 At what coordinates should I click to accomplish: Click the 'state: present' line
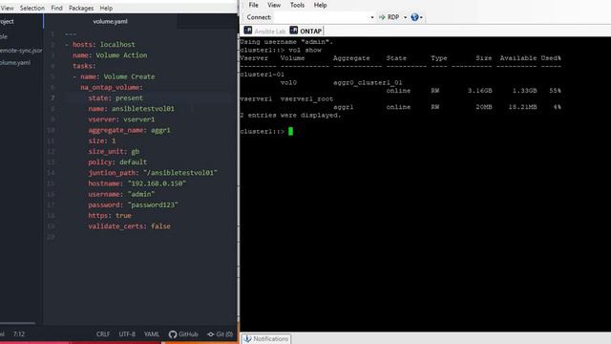click(116, 97)
